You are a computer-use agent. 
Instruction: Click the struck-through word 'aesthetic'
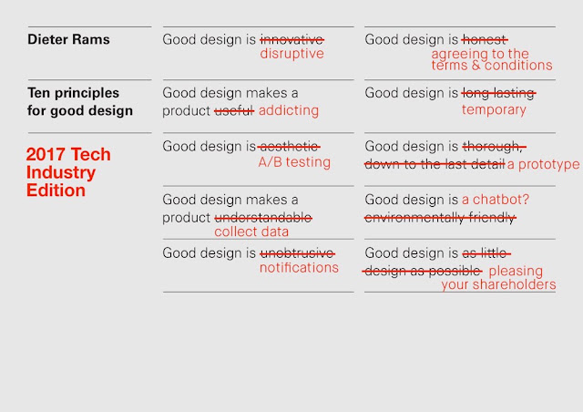pos(289,146)
